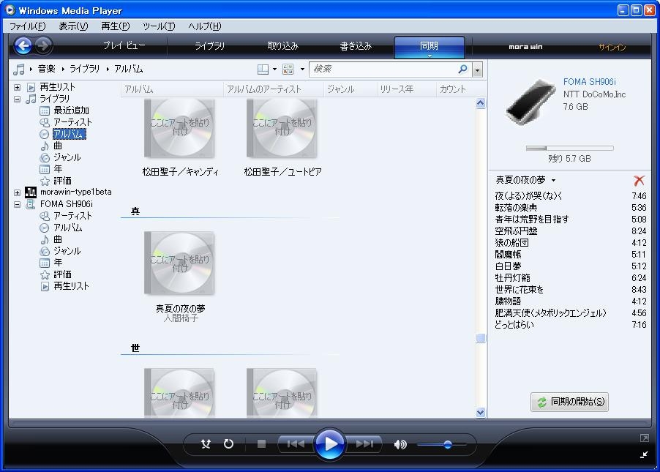Collapse the ライブラリ tree node
This screenshot has width=660, height=472.
point(18,99)
